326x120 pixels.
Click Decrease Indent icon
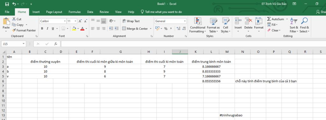111,28
